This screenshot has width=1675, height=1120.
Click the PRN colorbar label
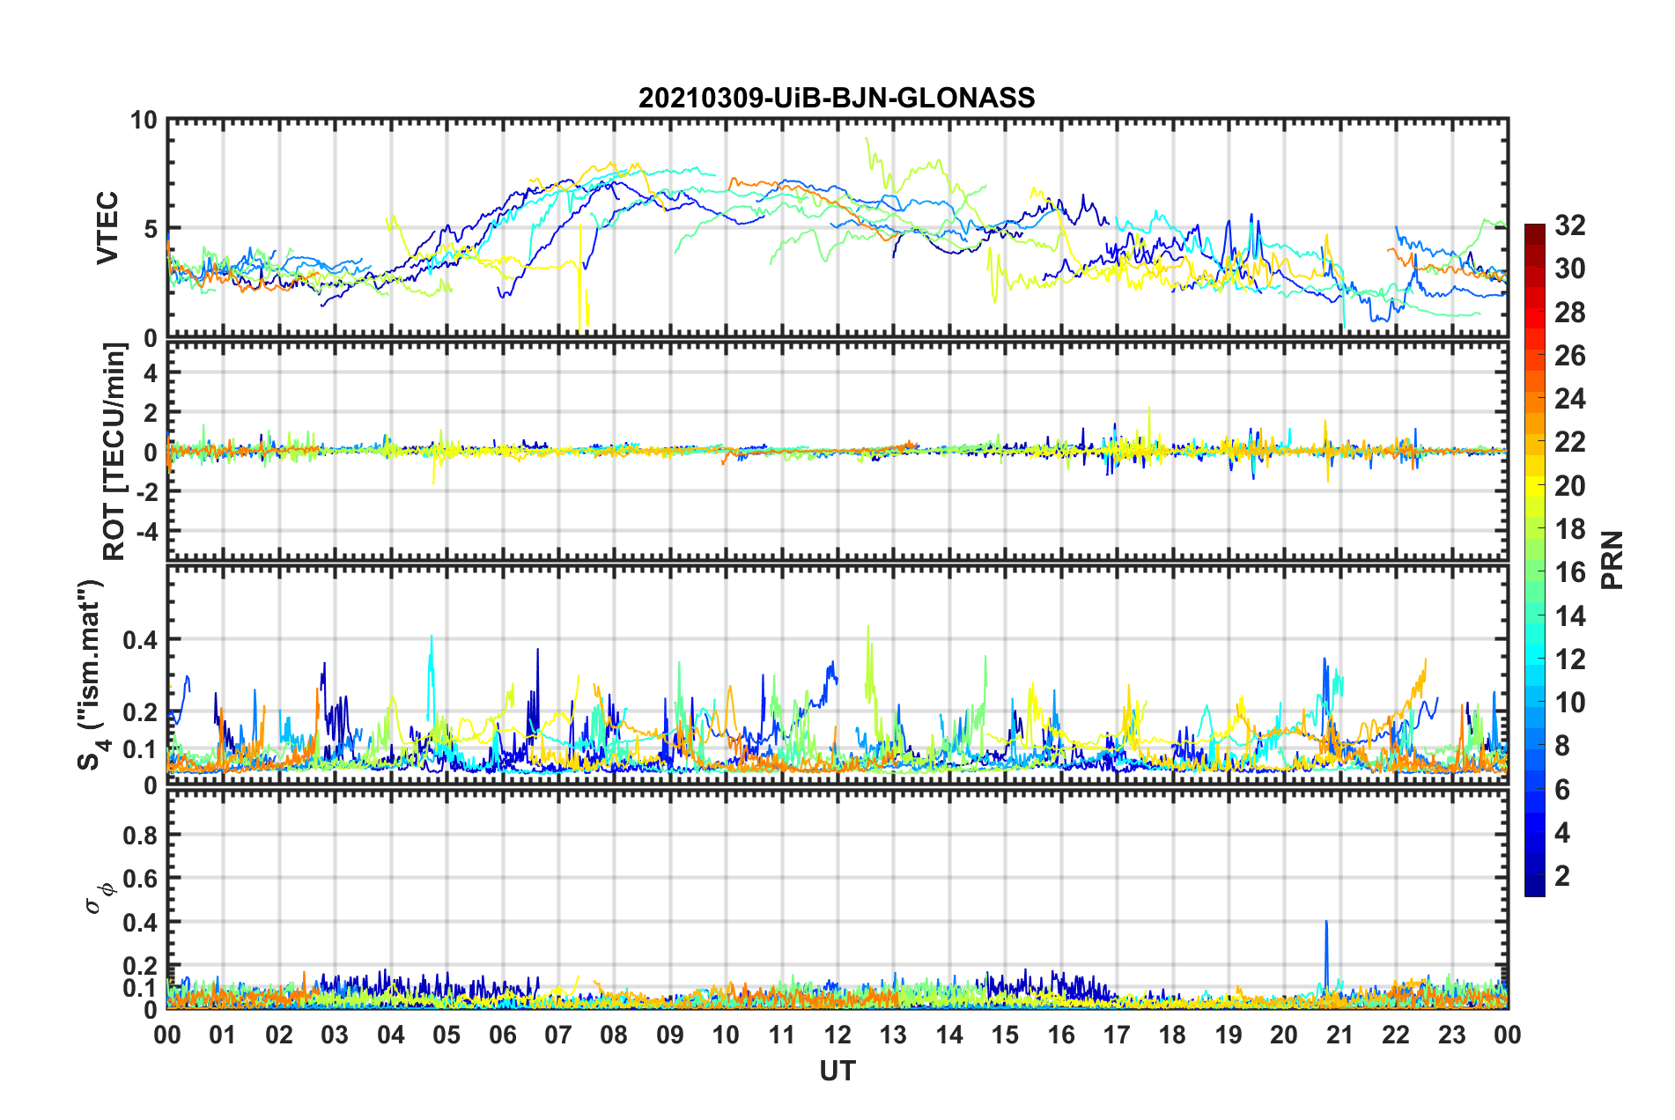point(1612,560)
